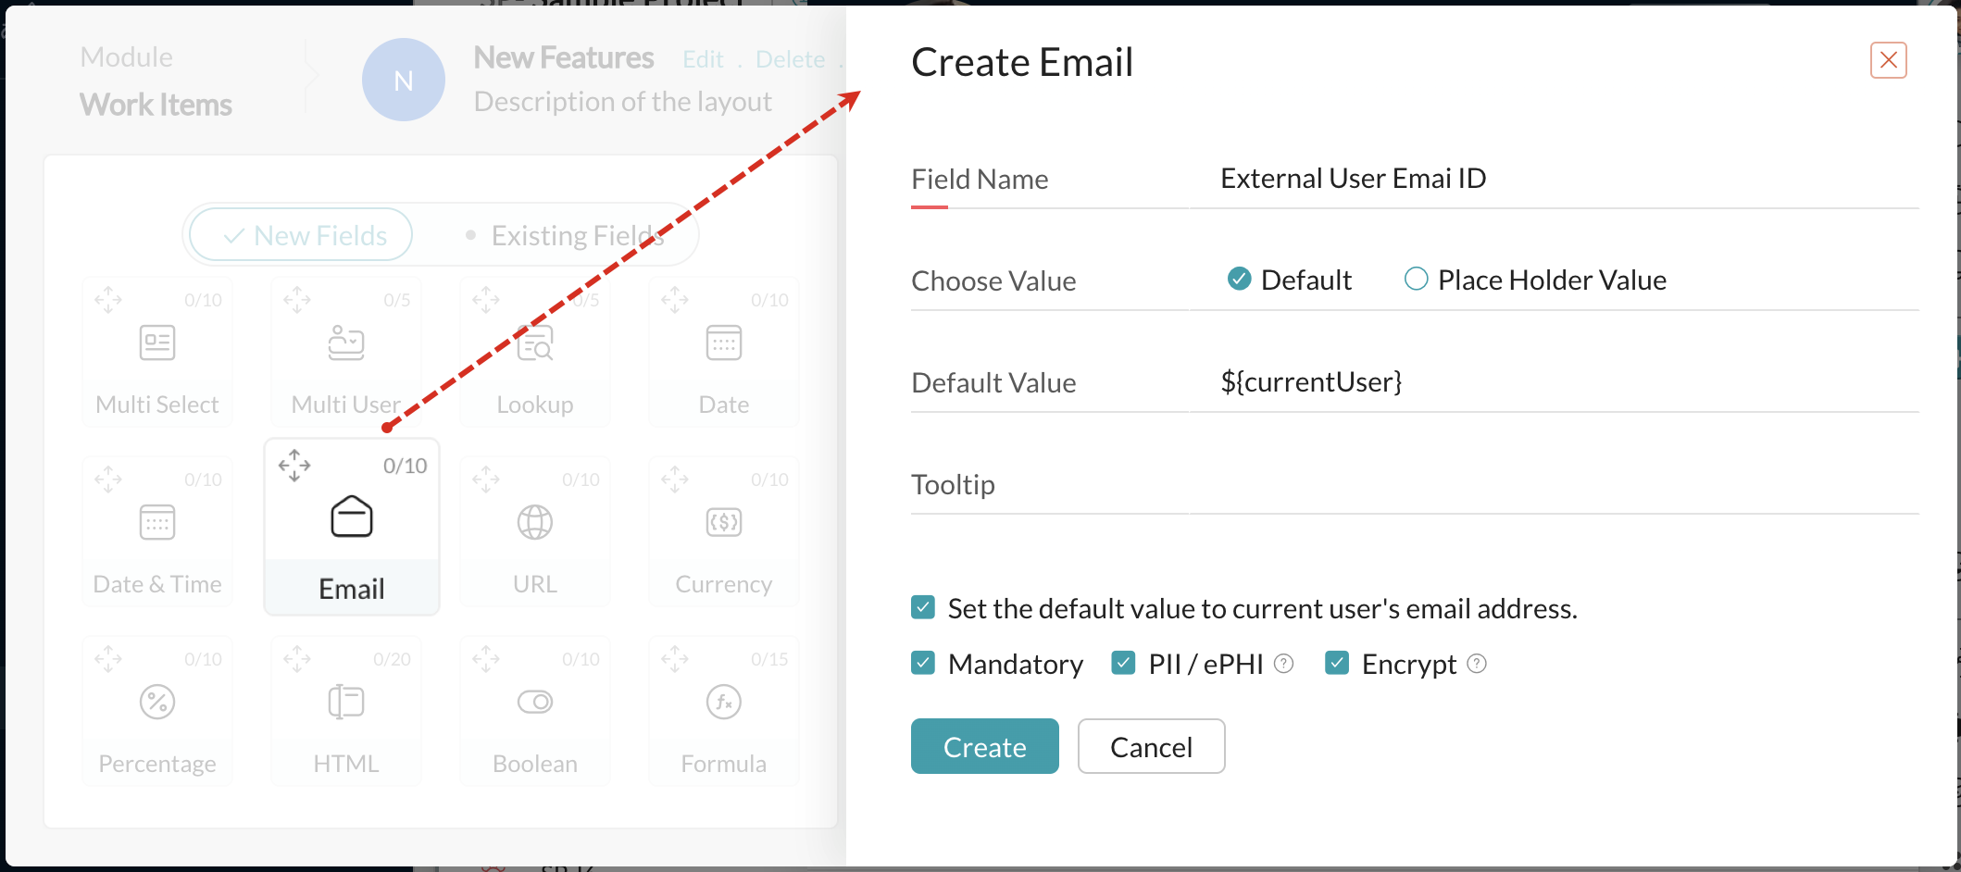Toggle the Mandatory checkbox
1961x872 pixels.
tap(923, 663)
